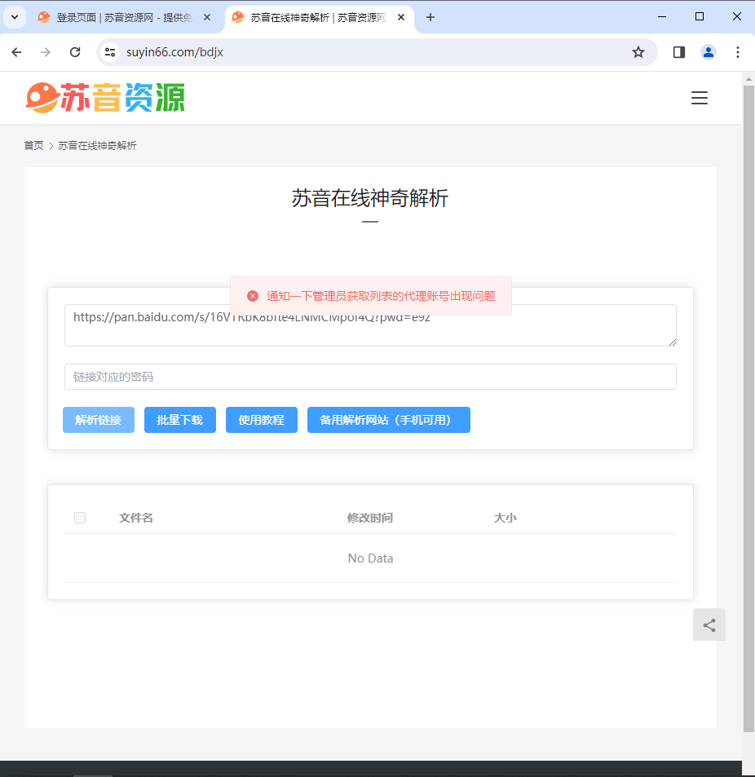Toggle the select-all checkbox in file table
755x777 pixels.
coord(80,518)
